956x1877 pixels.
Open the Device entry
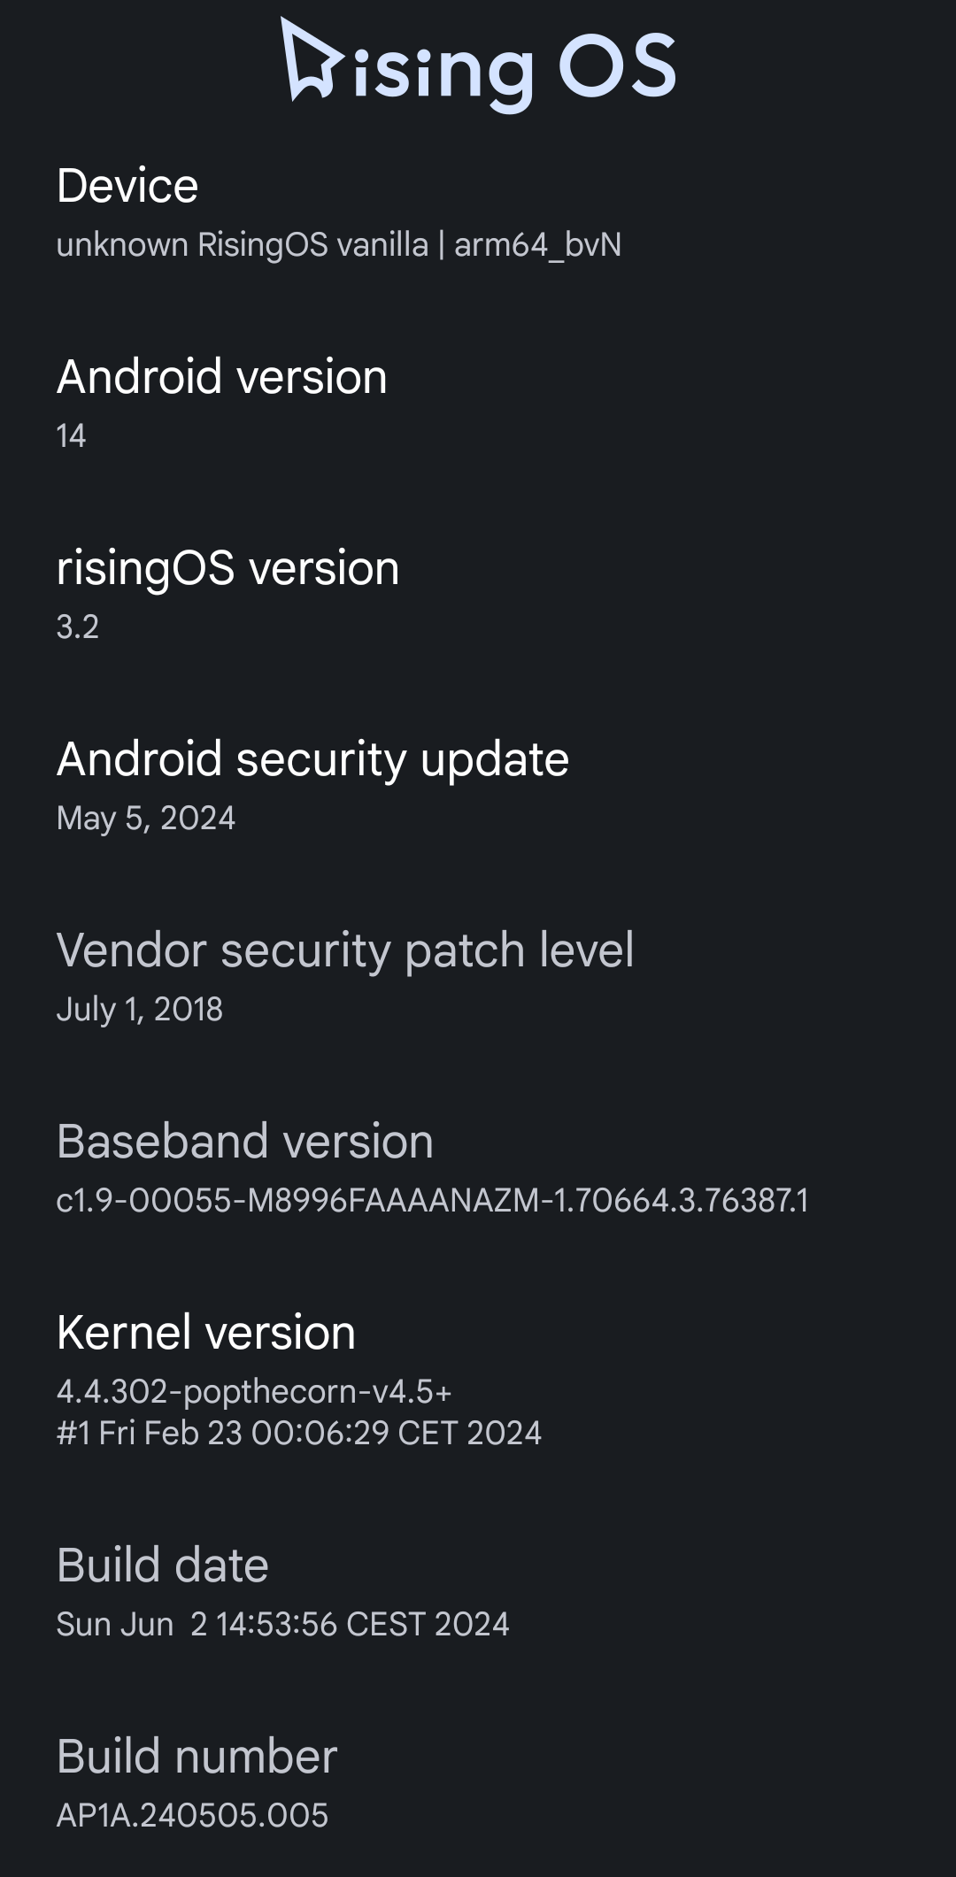478,213
